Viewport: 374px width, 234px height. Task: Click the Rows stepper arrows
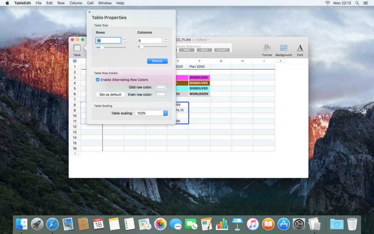pos(124,41)
